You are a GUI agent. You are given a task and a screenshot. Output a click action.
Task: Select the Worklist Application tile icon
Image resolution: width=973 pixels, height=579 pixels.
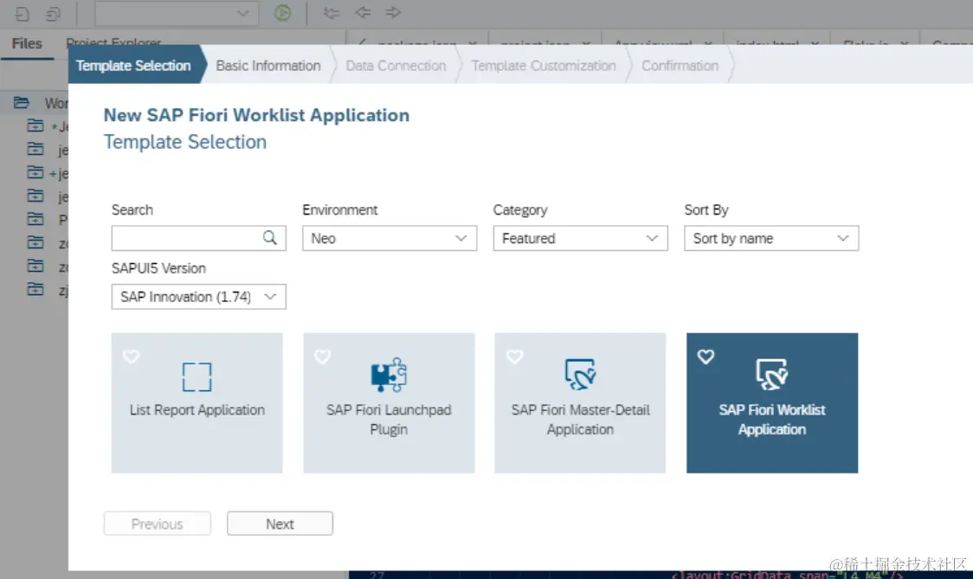[x=771, y=374]
